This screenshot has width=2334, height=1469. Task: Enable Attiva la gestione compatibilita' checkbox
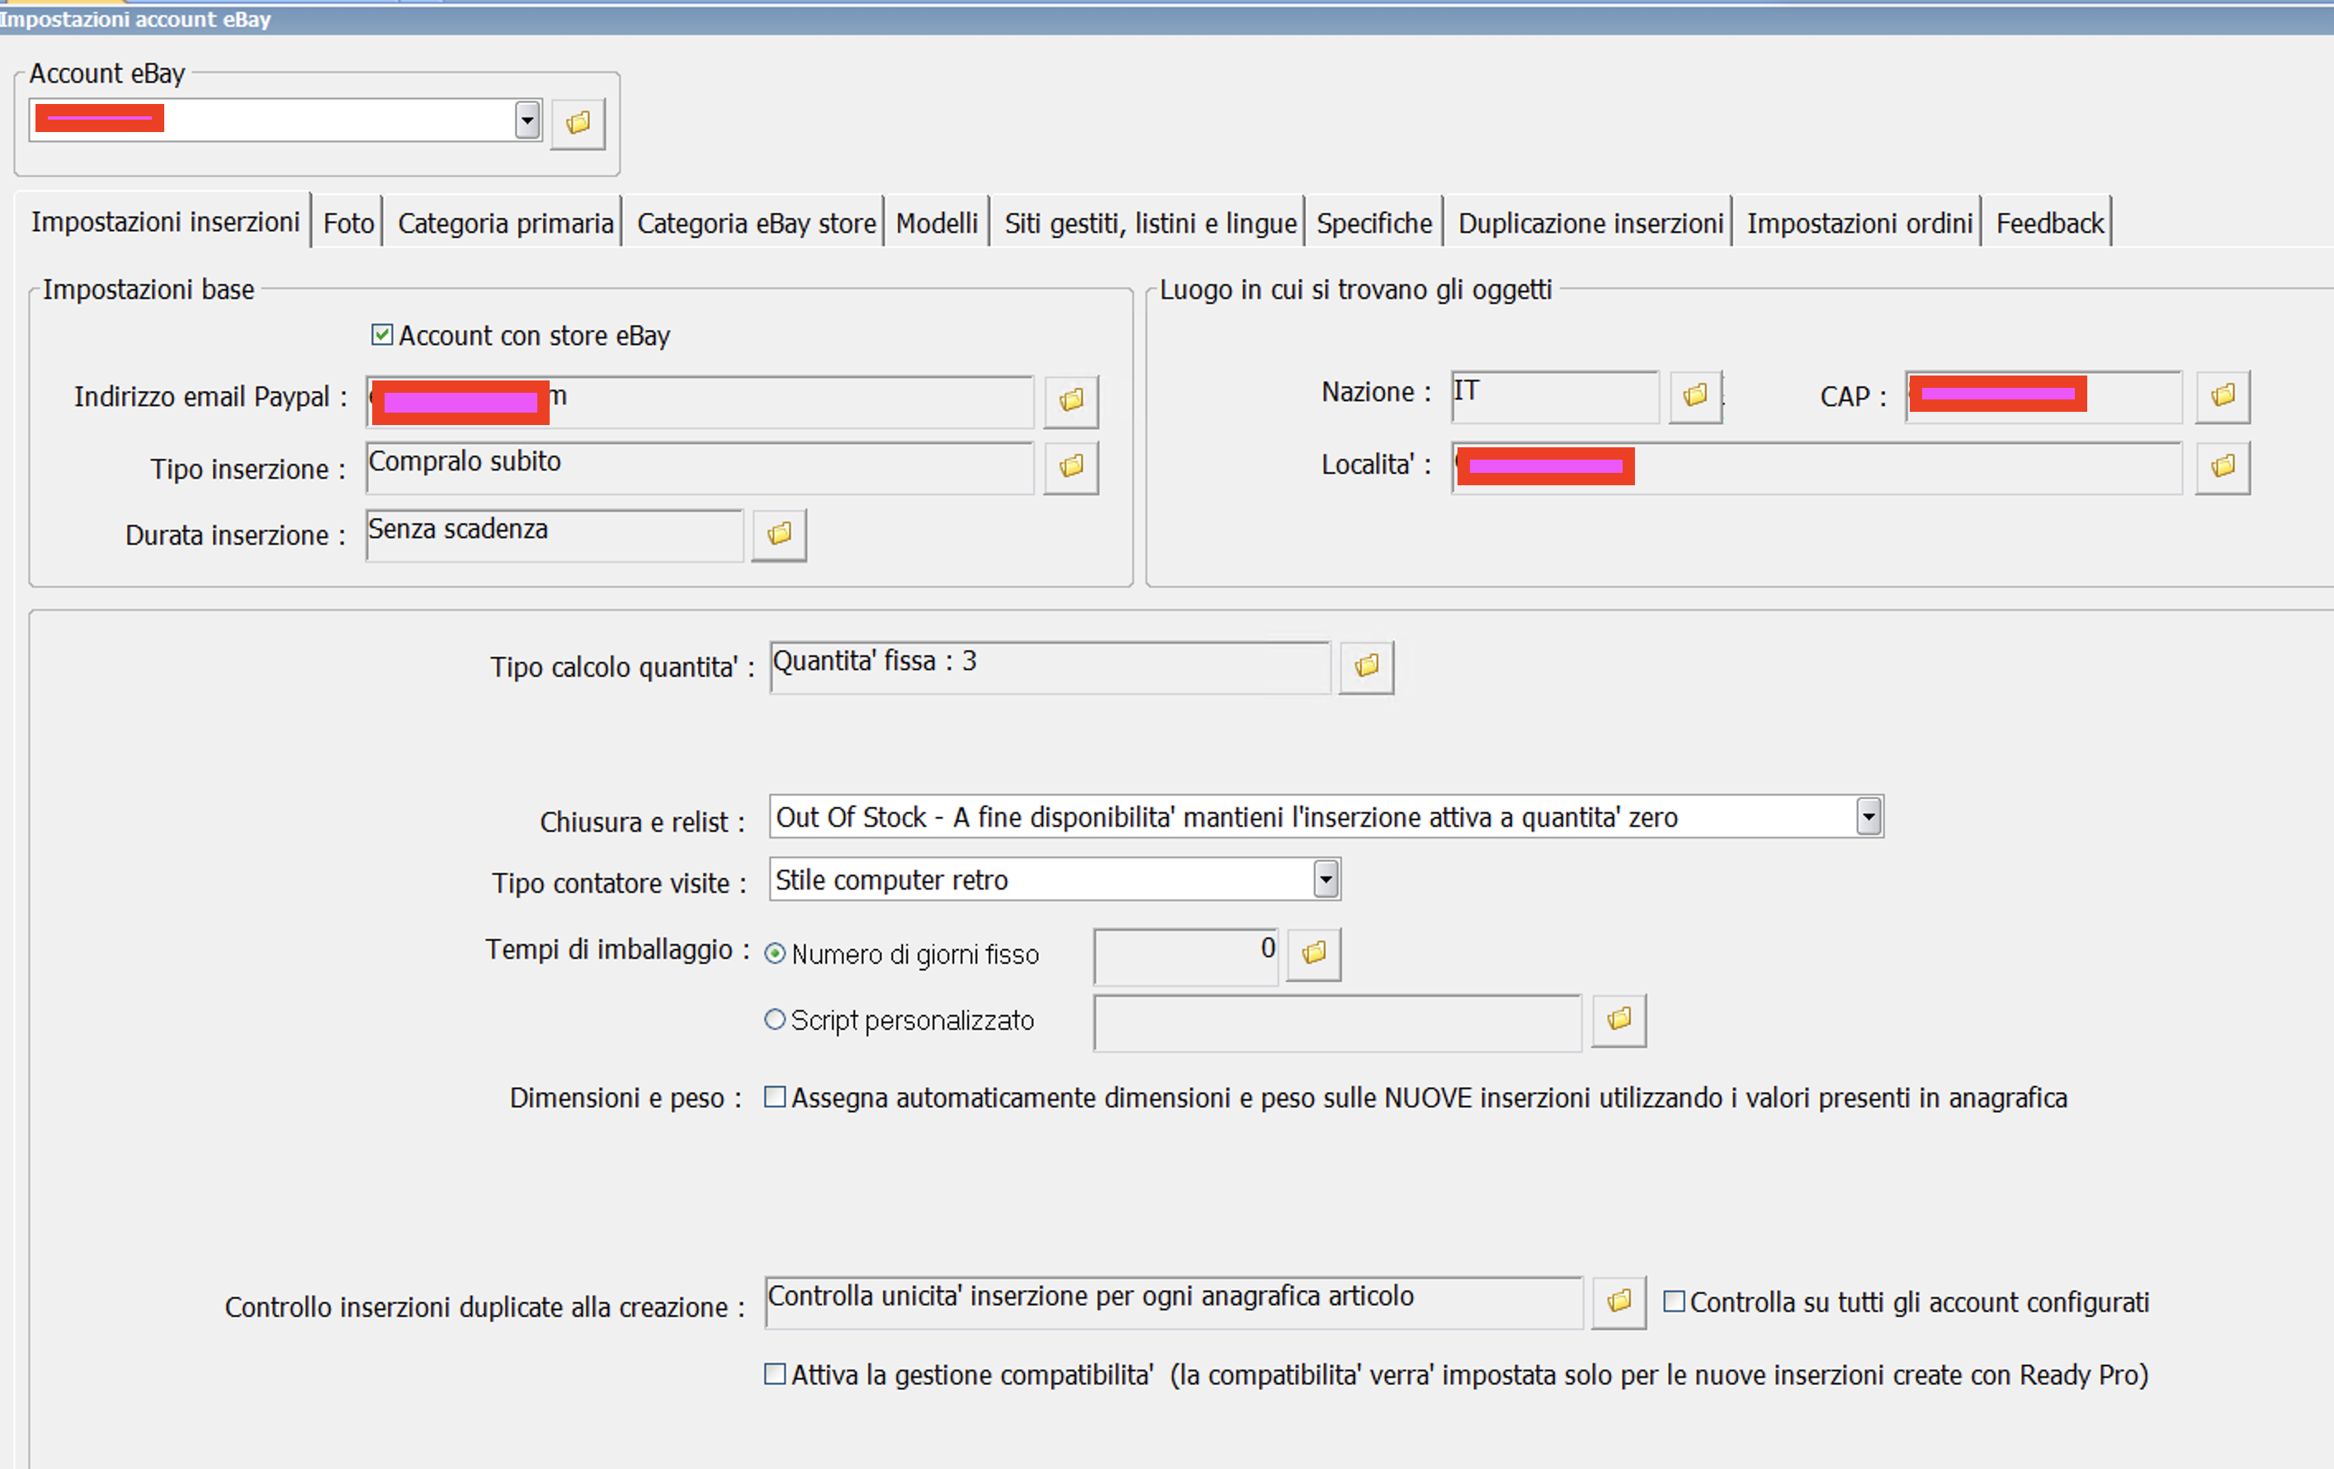pyautogui.click(x=774, y=1375)
